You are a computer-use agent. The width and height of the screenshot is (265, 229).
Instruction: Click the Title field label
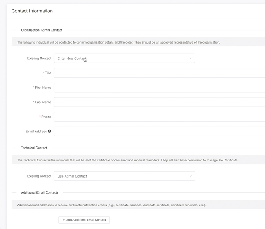[48, 73]
